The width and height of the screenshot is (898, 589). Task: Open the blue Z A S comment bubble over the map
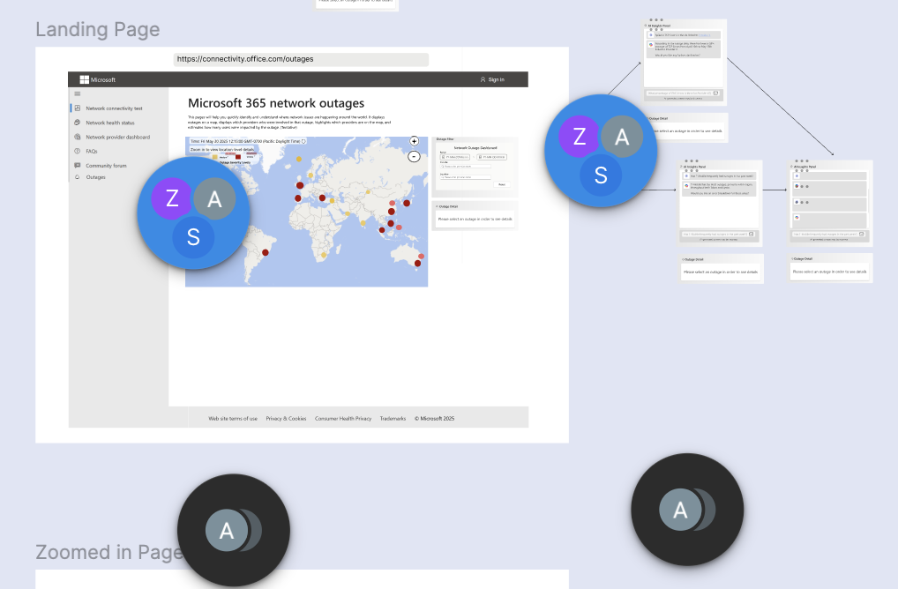pos(193,212)
